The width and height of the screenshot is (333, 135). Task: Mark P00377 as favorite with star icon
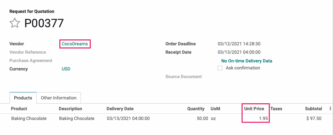coord(15,23)
